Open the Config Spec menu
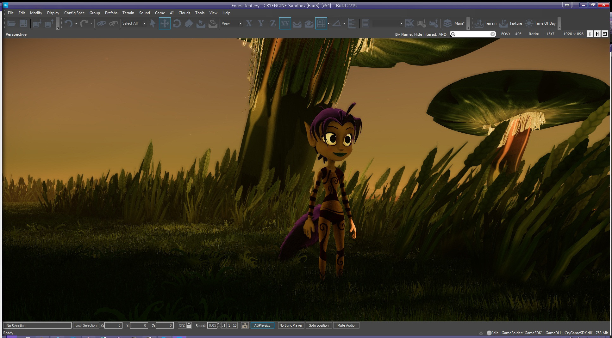Viewport: 612px width, 338px height. point(74,13)
